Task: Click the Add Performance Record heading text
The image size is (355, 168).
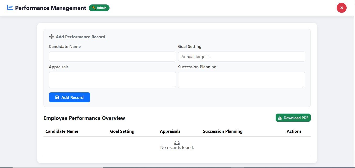Action: click(x=80, y=37)
